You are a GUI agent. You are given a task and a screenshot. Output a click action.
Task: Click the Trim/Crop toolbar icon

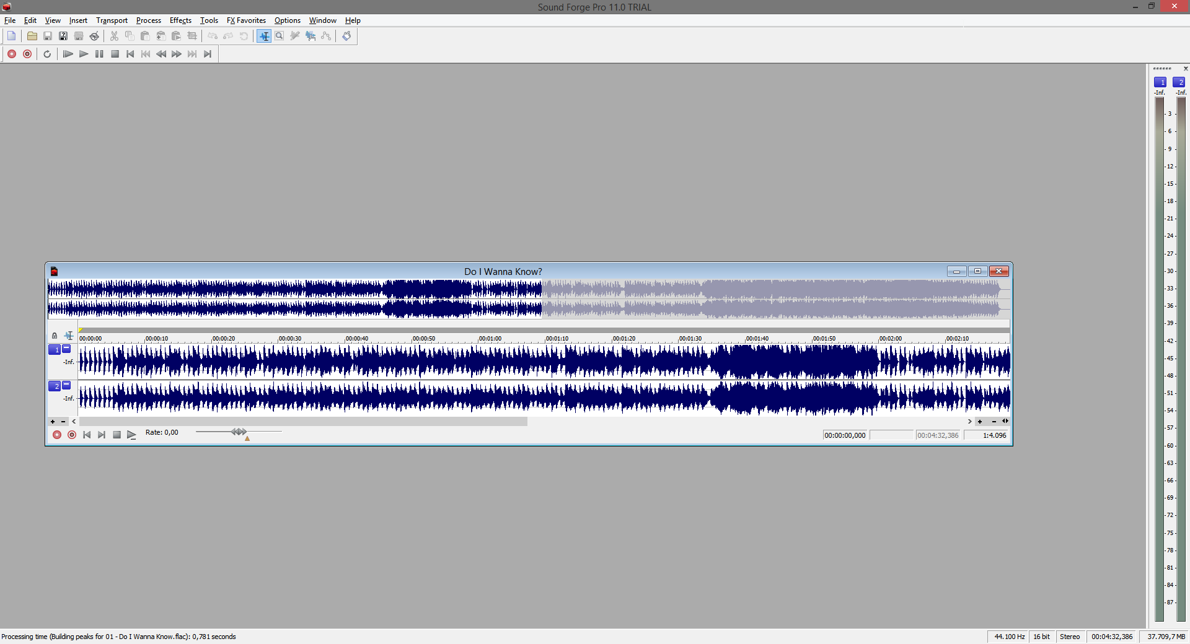tap(192, 36)
